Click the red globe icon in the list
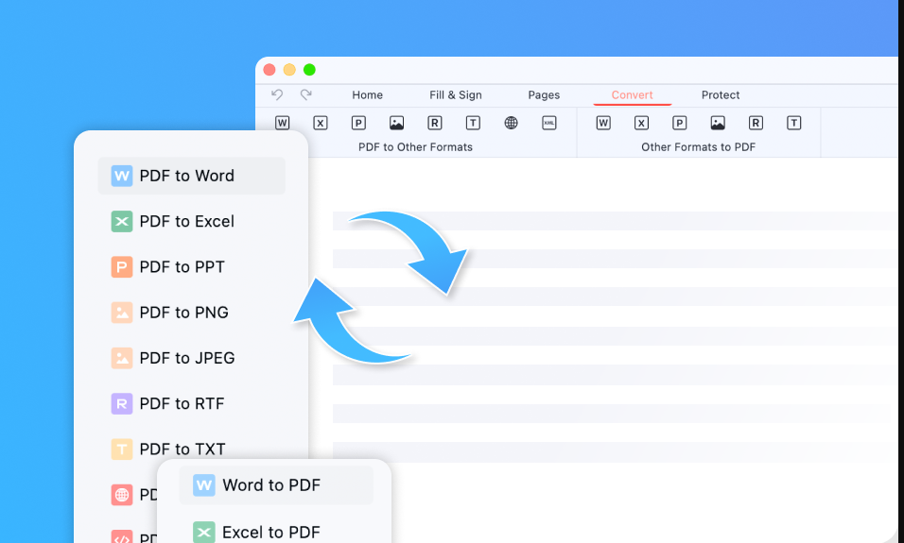The width and height of the screenshot is (904, 543). pos(122,495)
